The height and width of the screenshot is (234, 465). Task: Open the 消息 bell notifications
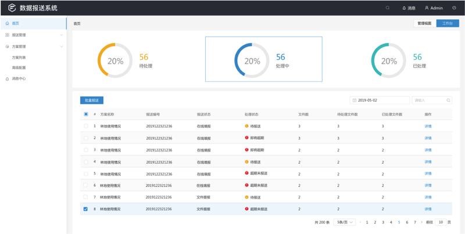point(409,8)
